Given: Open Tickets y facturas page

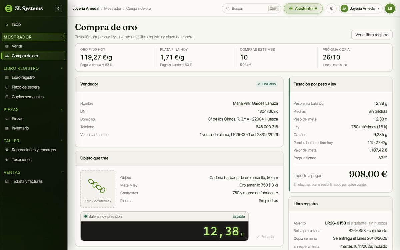Looking at the screenshot, I should 33,181.
